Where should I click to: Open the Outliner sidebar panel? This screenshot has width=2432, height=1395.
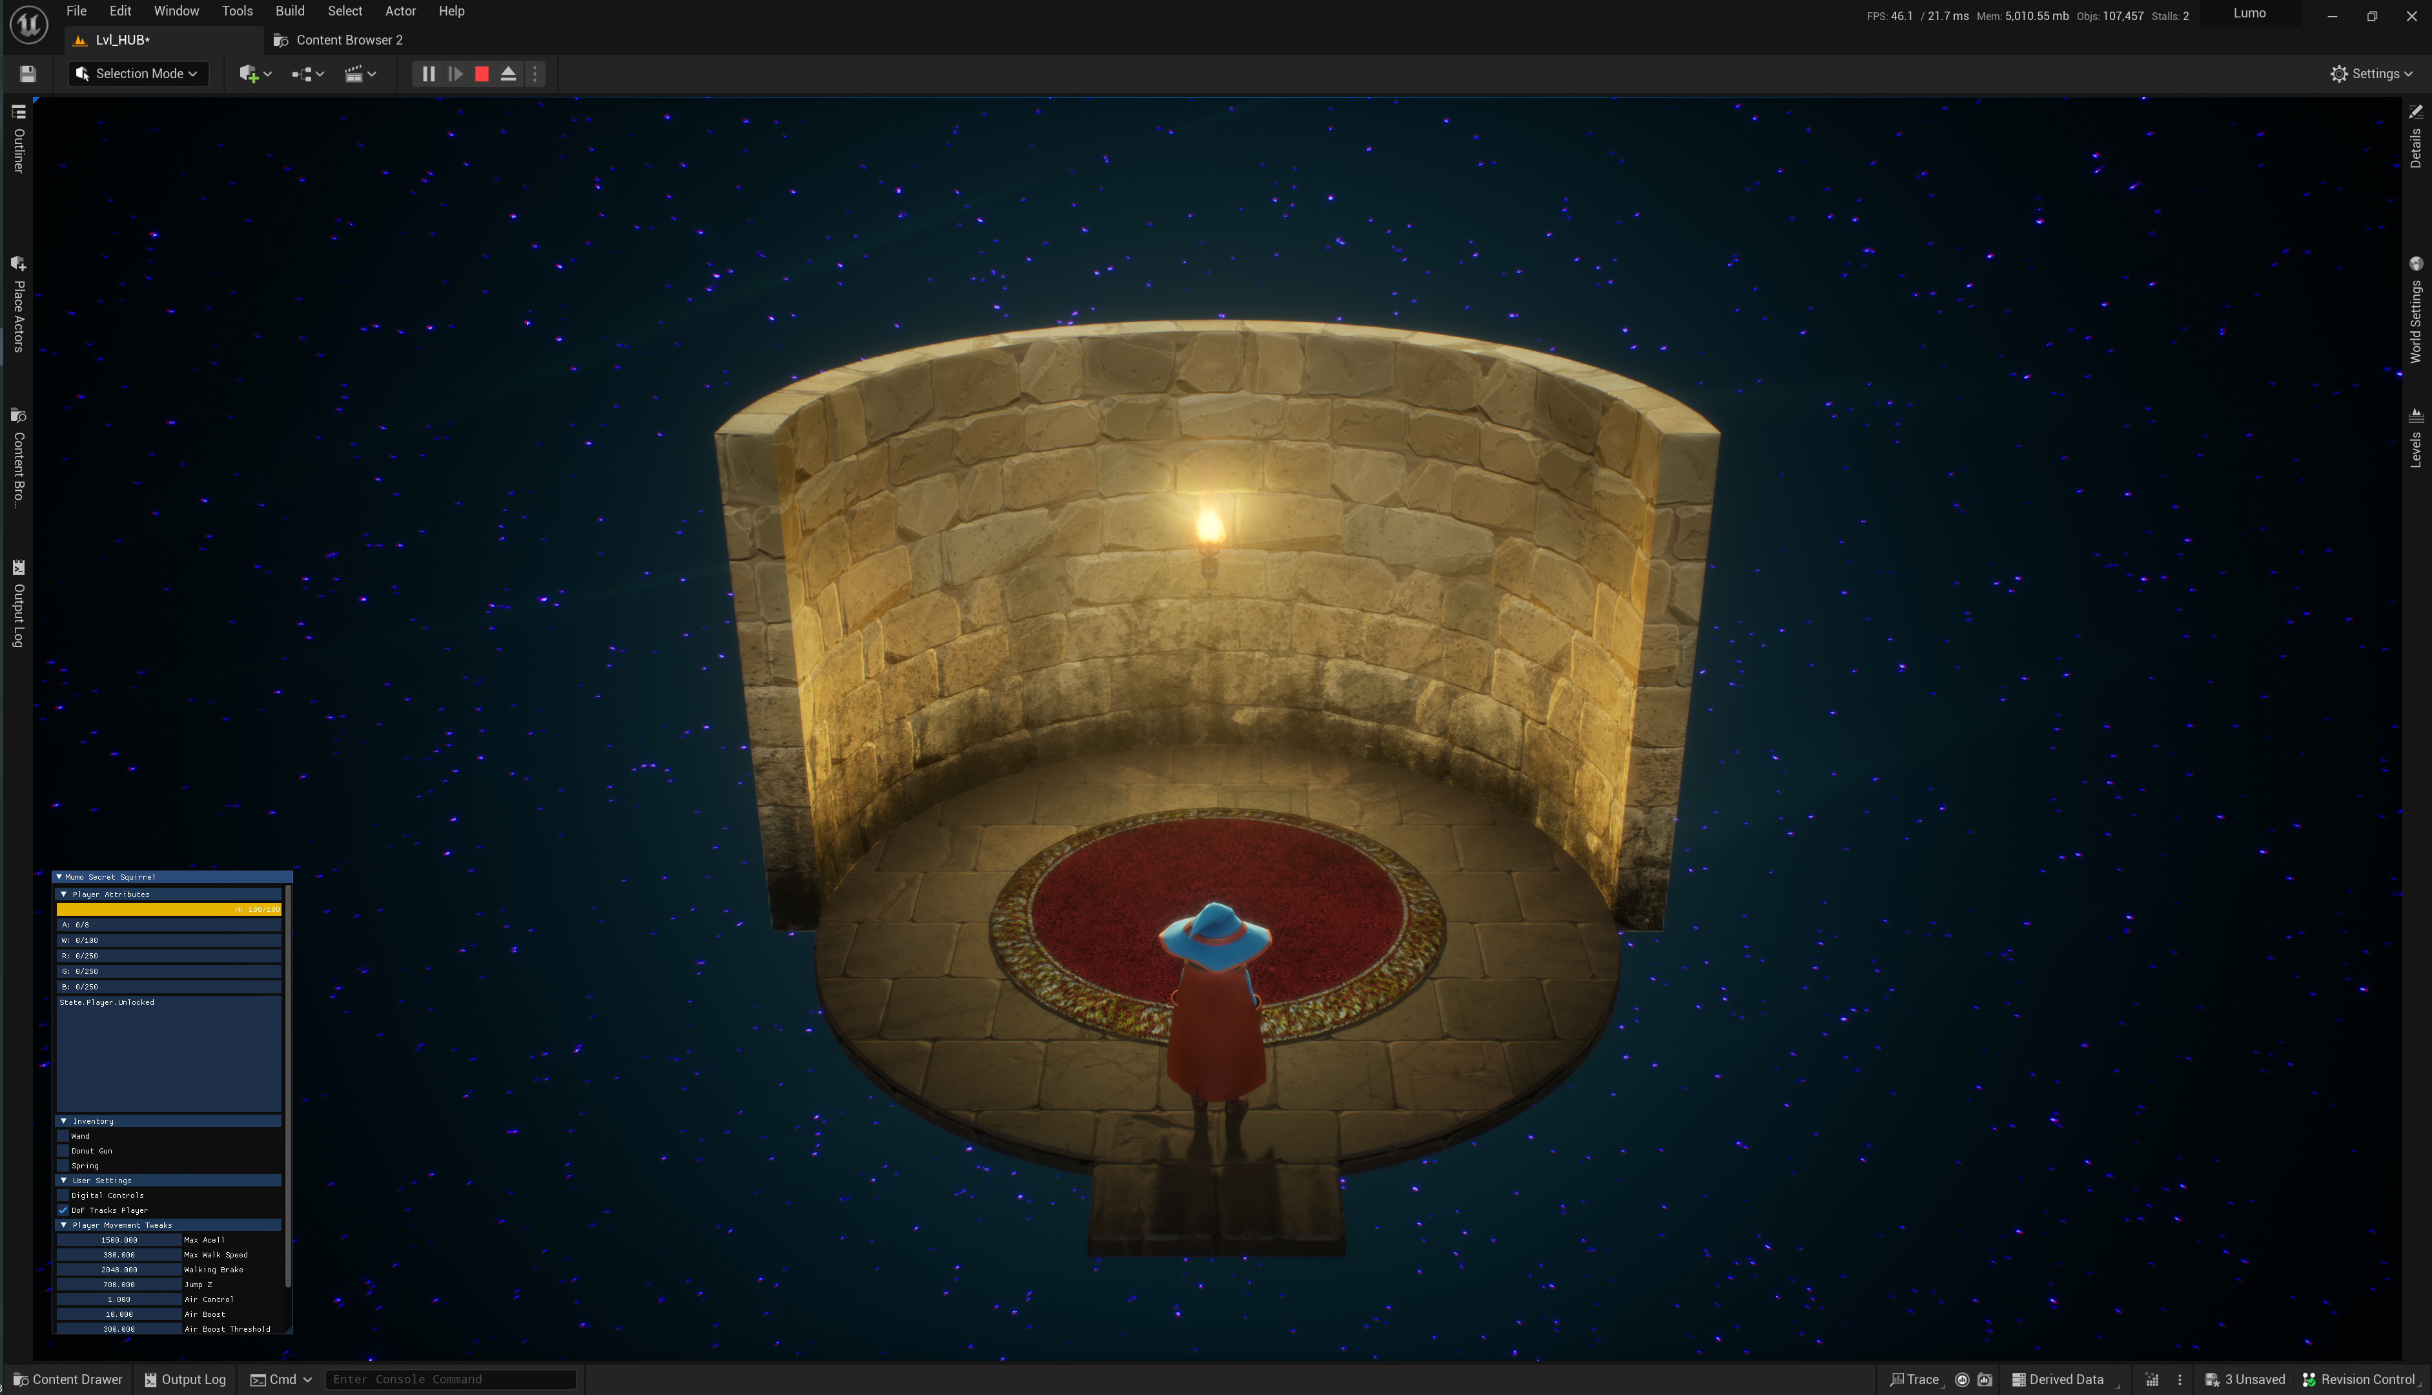coord(18,140)
